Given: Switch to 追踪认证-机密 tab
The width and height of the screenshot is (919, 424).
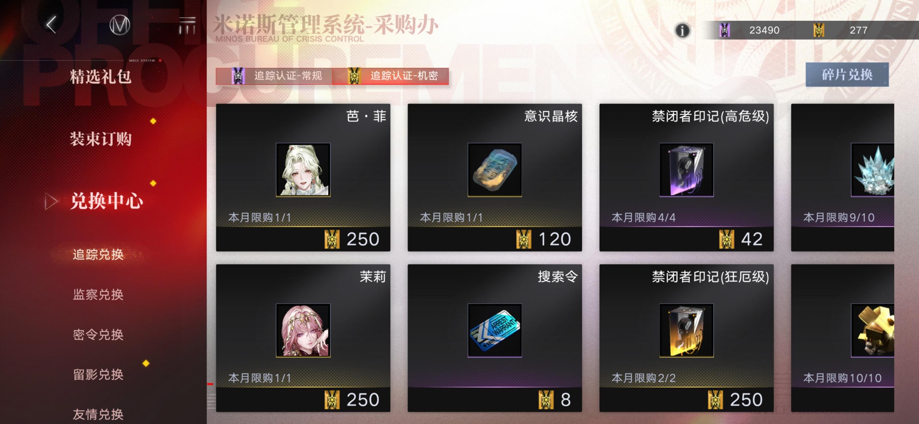Looking at the screenshot, I should click(390, 76).
